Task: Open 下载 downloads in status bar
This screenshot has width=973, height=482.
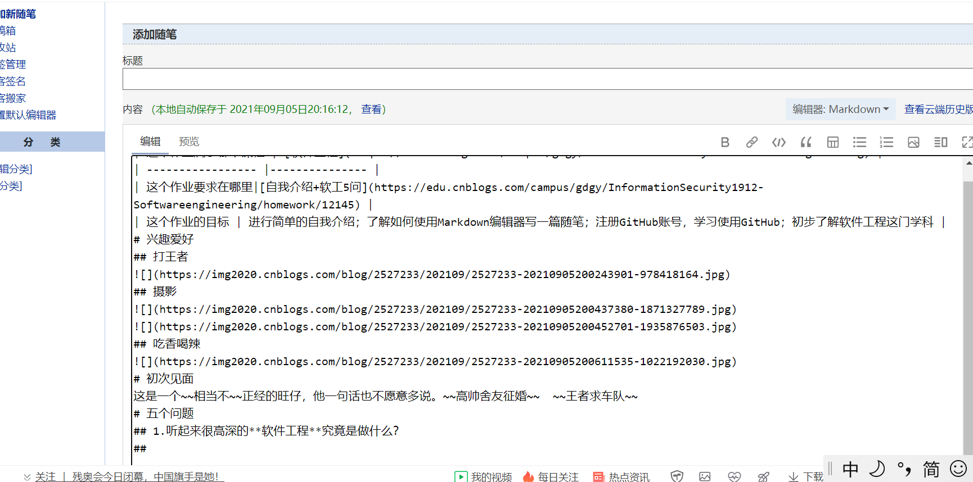Action: pyautogui.click(x=806, y=476)
